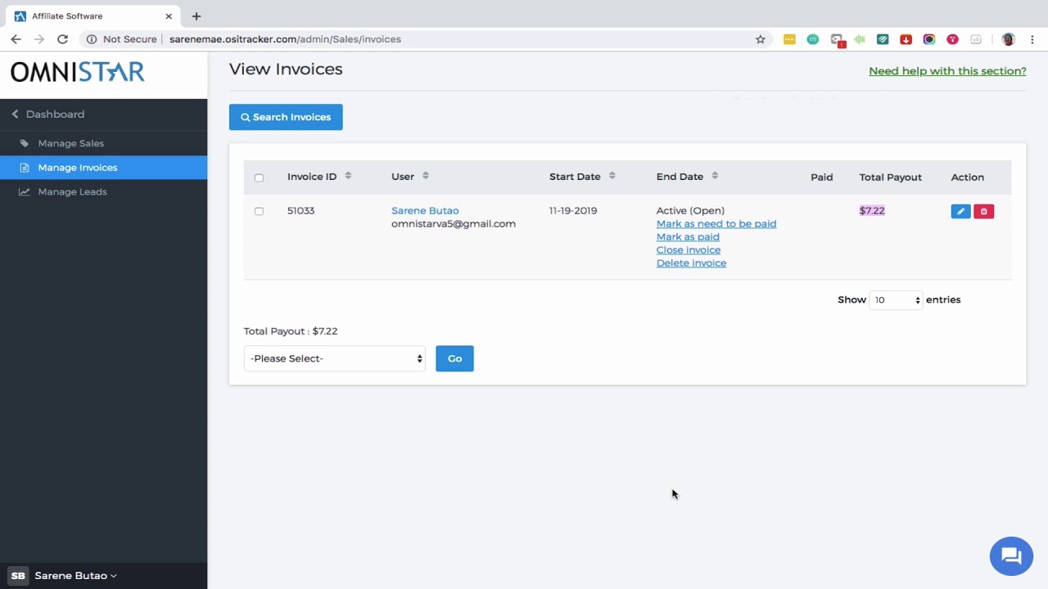
Task: Sort by Start Date arrows
Action: pyautogui.click(x=612, y=176)
